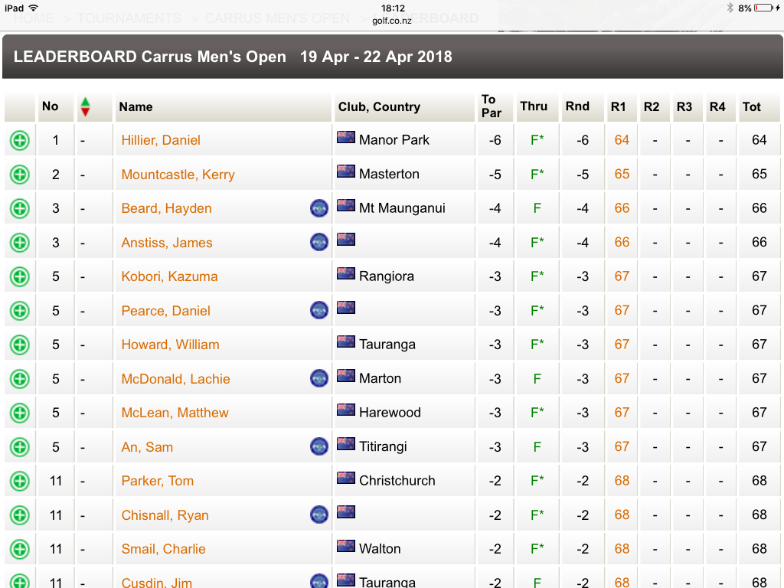The width and height of the screenshot is (784, 588).
Task: Expand McDonald, Lachie row plus icon
Action: pos(20,378)
